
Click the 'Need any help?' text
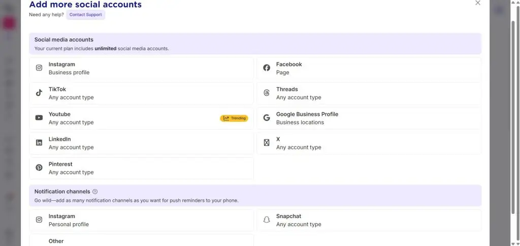click(x=46, y=15)
